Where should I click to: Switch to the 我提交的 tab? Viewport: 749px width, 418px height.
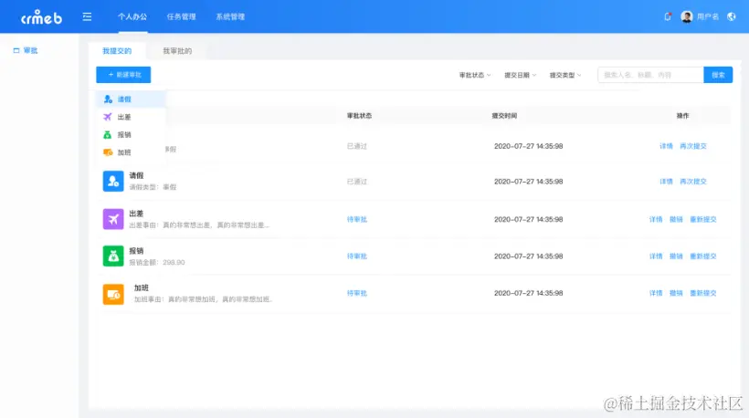tap(117, 51)
